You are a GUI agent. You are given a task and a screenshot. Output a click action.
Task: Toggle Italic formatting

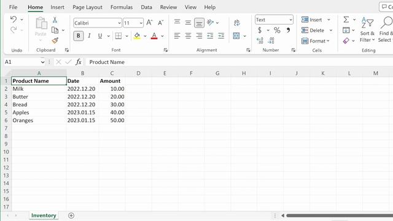point(89,36)
